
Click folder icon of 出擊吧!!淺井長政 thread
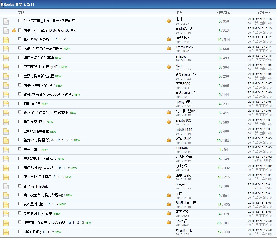click(x=6, y=131)
